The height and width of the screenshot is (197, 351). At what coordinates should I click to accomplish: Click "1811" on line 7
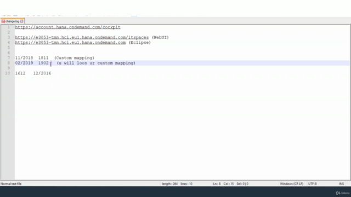click(43, 58)
